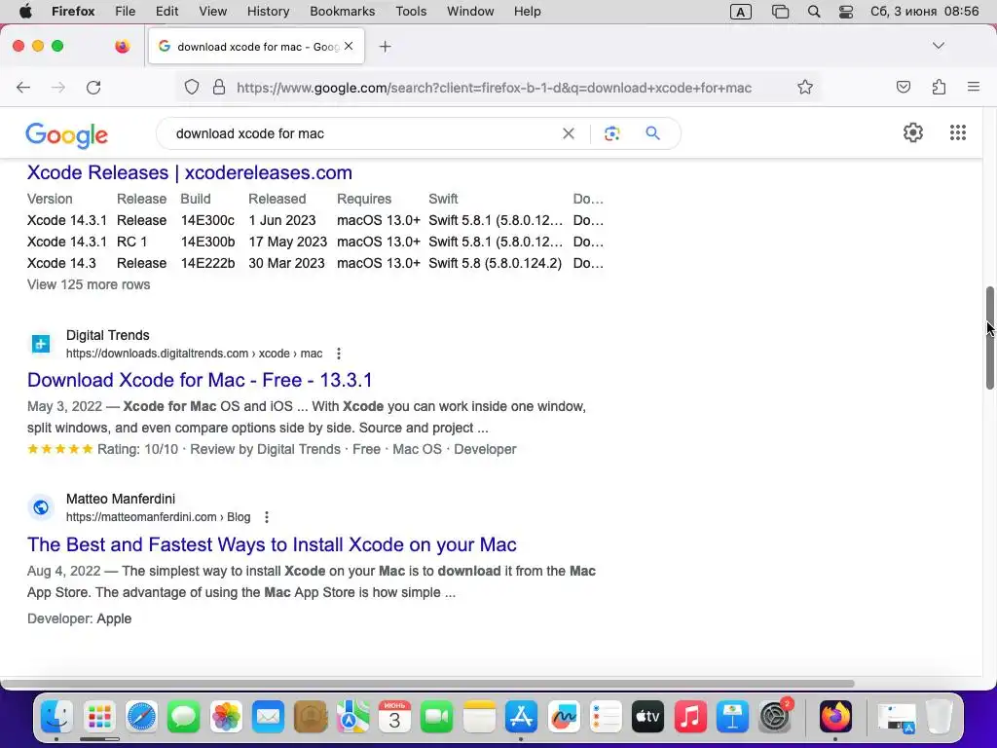997x748 pixels.
Task: Open Control Center in menu bar
Action: (x=846, y=12)
